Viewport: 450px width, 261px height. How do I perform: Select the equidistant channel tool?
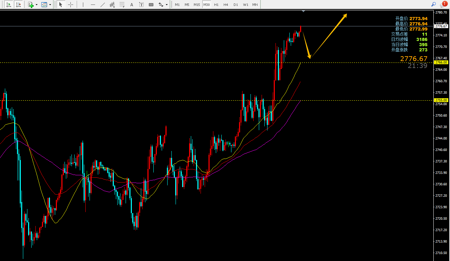click(x=112, y=5)
